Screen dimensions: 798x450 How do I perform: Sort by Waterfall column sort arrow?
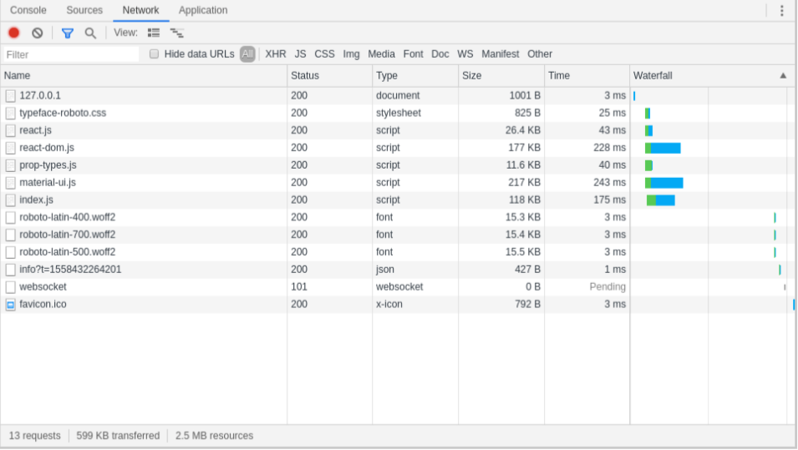[783, 76]
